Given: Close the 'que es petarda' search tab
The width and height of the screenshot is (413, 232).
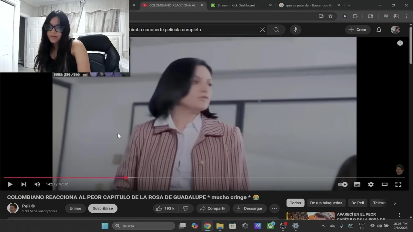Looking at the screenshot, I should click(338, 5).
